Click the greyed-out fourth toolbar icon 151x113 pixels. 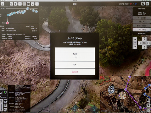coord(24,4)
